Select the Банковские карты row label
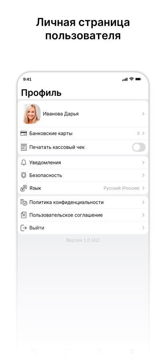 click(51, 133)
